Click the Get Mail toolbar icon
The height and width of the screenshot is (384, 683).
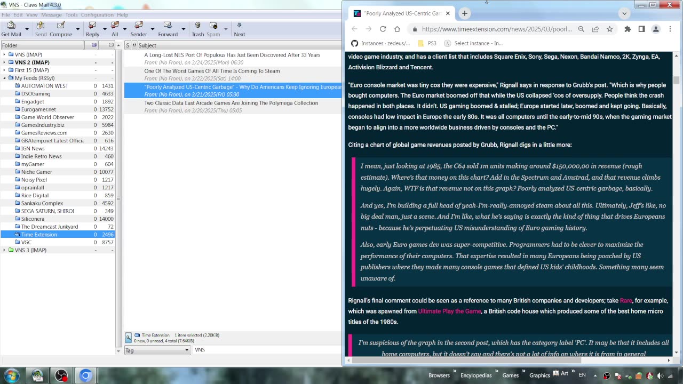(11, 25)
